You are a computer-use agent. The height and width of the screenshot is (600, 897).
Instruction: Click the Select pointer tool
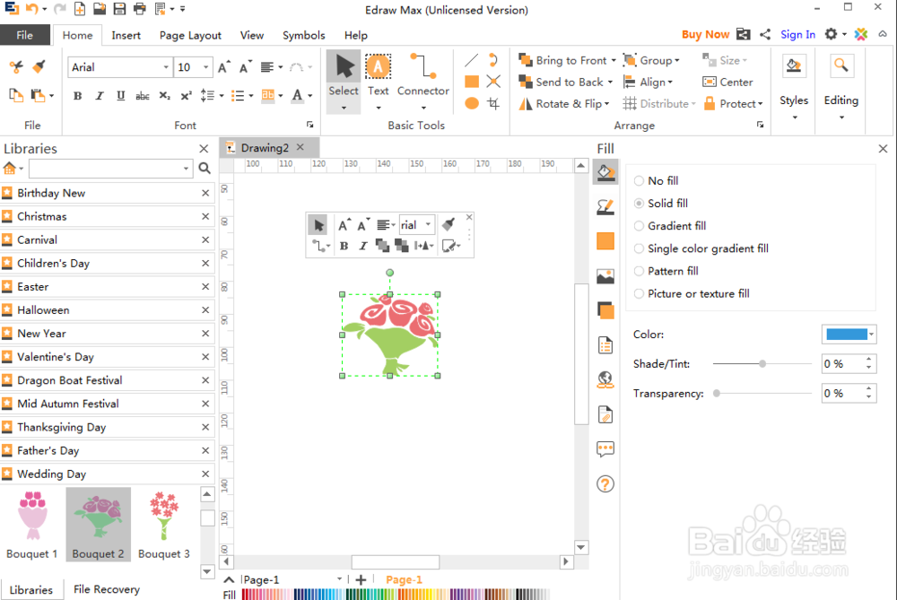coord(344,75)
